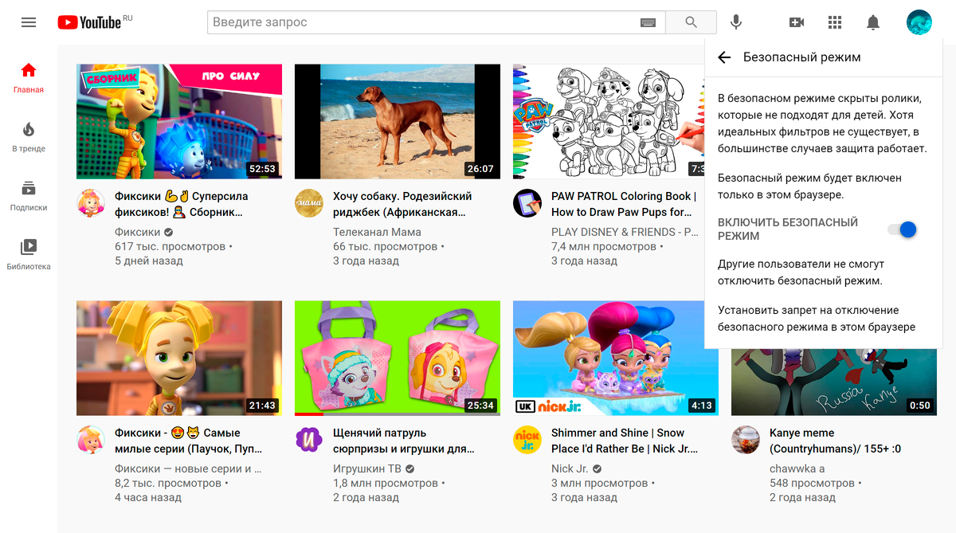Open the Фиксики avatar beside Самые милые серии
Viewport: 956px width, 533px height.
[91, 440]
